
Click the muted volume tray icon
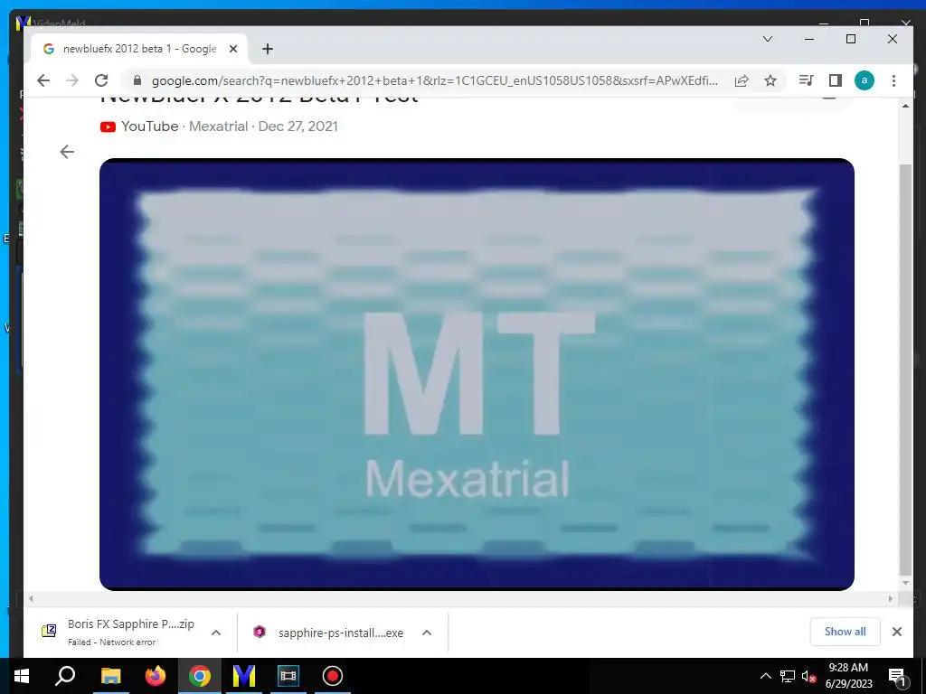click(809, 676)
